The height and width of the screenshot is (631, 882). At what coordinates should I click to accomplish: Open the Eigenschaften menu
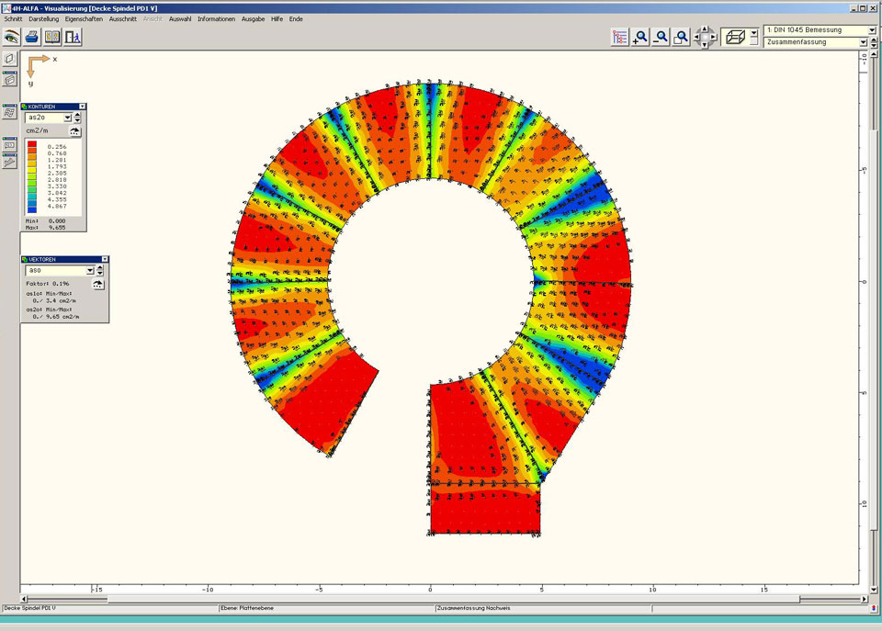[84, 18]
